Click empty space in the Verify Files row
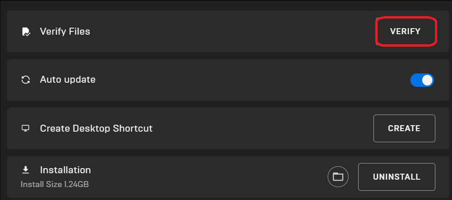The image size is (452, 200). tap(231, 32)
